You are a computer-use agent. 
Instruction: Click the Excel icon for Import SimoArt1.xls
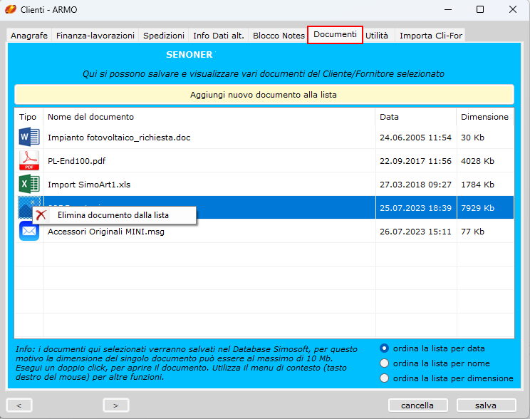pyautogui.click(x=29, y=184)
